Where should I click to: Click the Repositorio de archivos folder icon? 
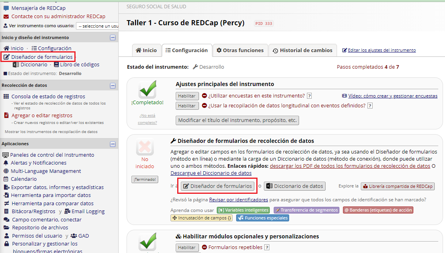pyautogui.click(x=6, y=227)
